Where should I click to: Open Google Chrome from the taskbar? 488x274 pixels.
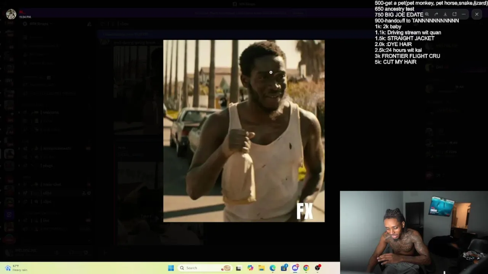point(306,268)
